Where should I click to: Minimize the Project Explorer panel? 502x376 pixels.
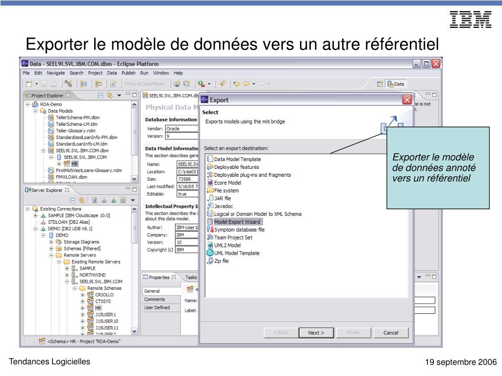(x=128, y=94)
